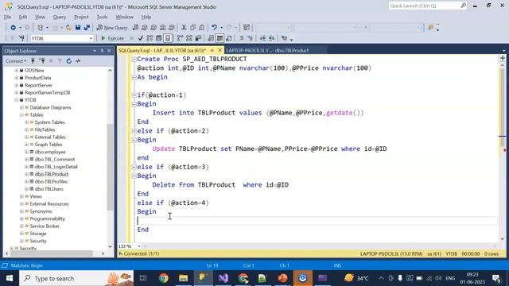Image resolution: width=509 pixels, height=286 pixels.
Task: Open the Tools menu
Action: pyautogui.click(x=102, y=17)
